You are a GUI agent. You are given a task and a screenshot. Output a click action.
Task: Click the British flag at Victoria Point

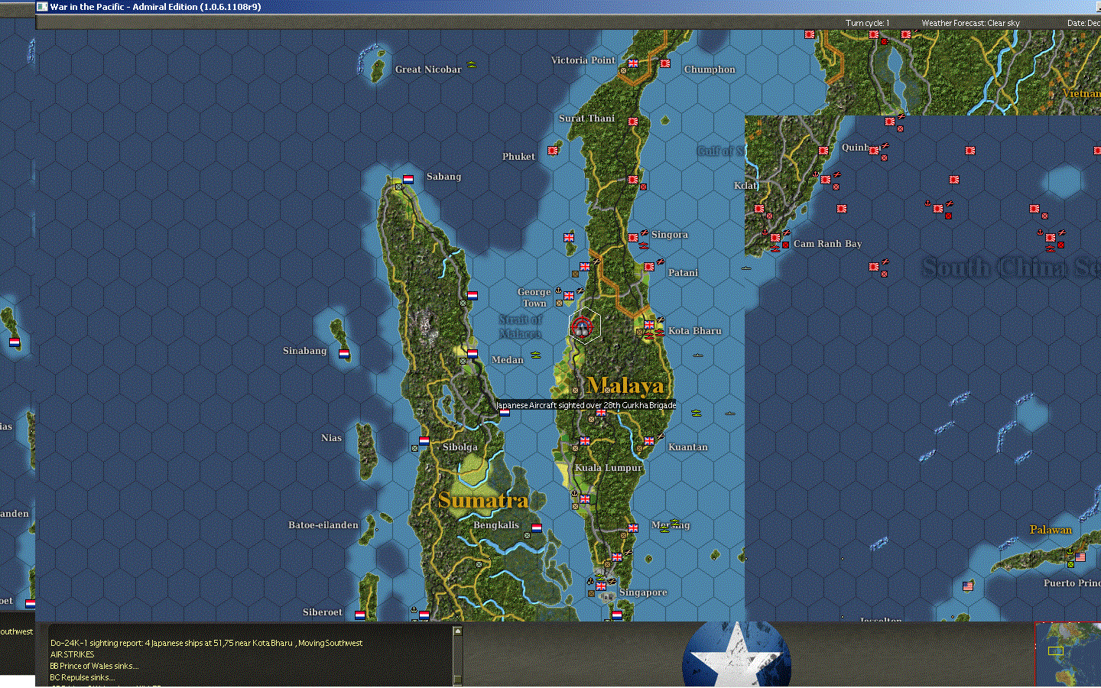click(633, 63)
